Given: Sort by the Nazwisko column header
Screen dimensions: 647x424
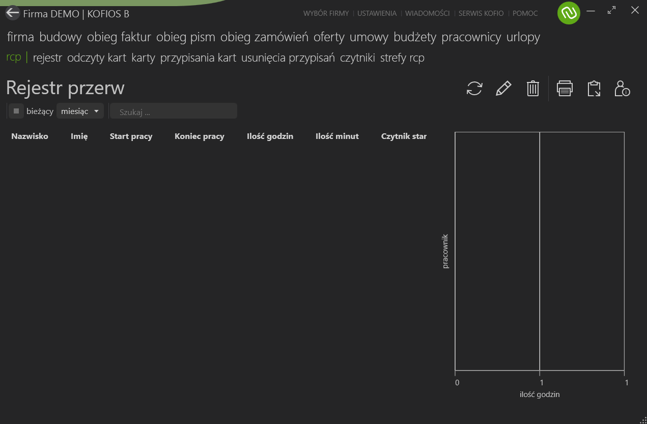Looking at the screenshot, I should [x=30, y=136].
